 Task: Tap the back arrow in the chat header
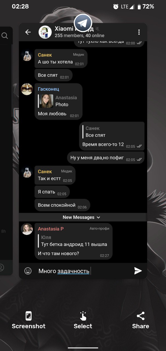tap(28, 32)
